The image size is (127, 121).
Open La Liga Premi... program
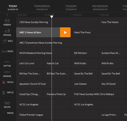(x=110, y=115)
